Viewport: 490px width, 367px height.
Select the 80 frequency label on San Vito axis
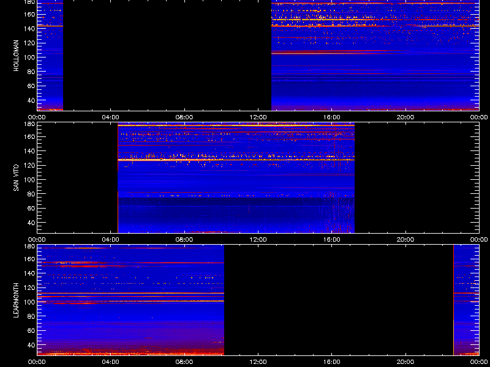point(30,194)
